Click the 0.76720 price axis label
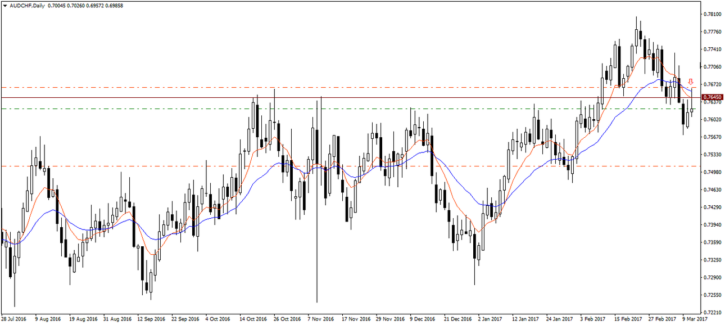Viewport: 725px width, 325px height. (713, 84)
